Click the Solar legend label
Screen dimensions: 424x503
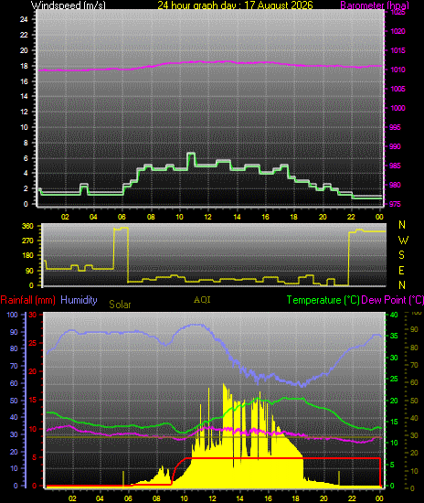pos(120,305)
